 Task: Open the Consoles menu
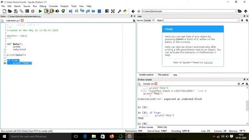coord(53,6)
